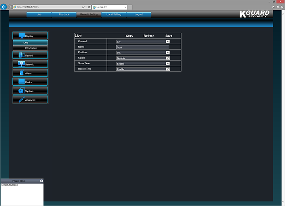
Task: Open the Local Setting tab
Action: tap(114, 15)
